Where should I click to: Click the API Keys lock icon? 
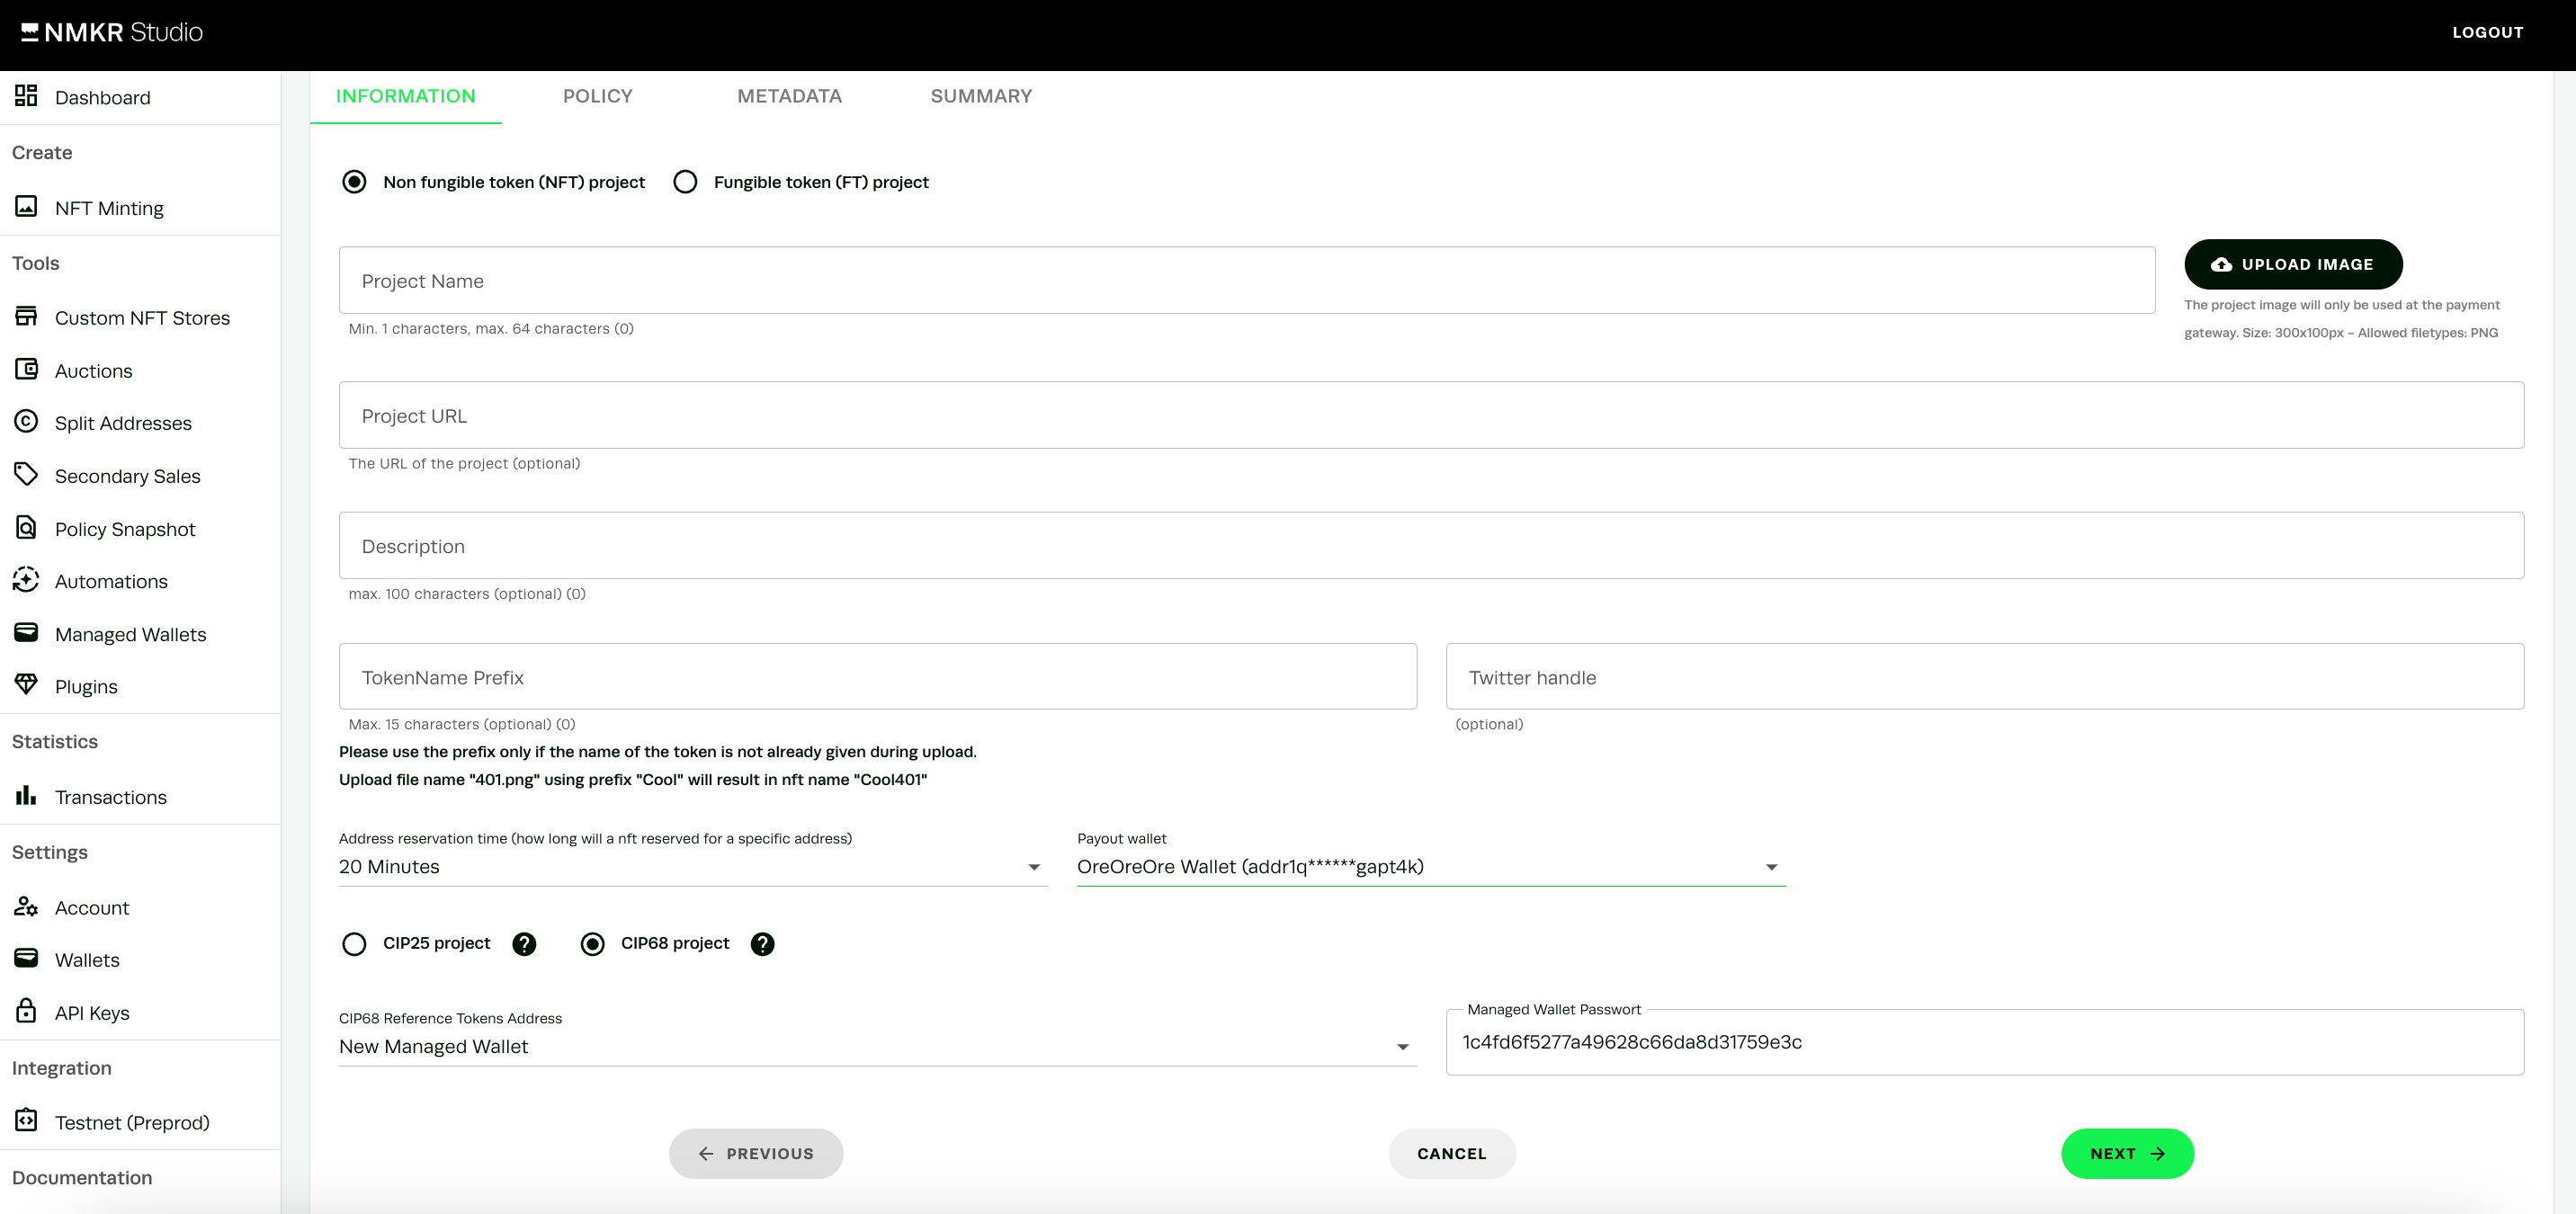(26, 1011)
